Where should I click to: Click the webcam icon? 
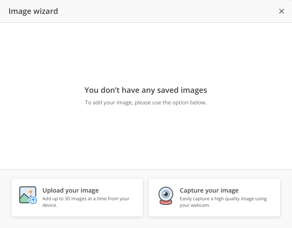(165, 196)
